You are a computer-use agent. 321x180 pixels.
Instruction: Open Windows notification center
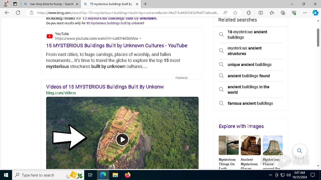[x=313, y=175]
